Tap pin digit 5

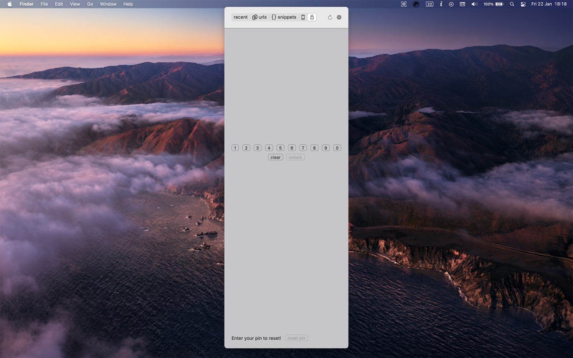tap(280, 148)
